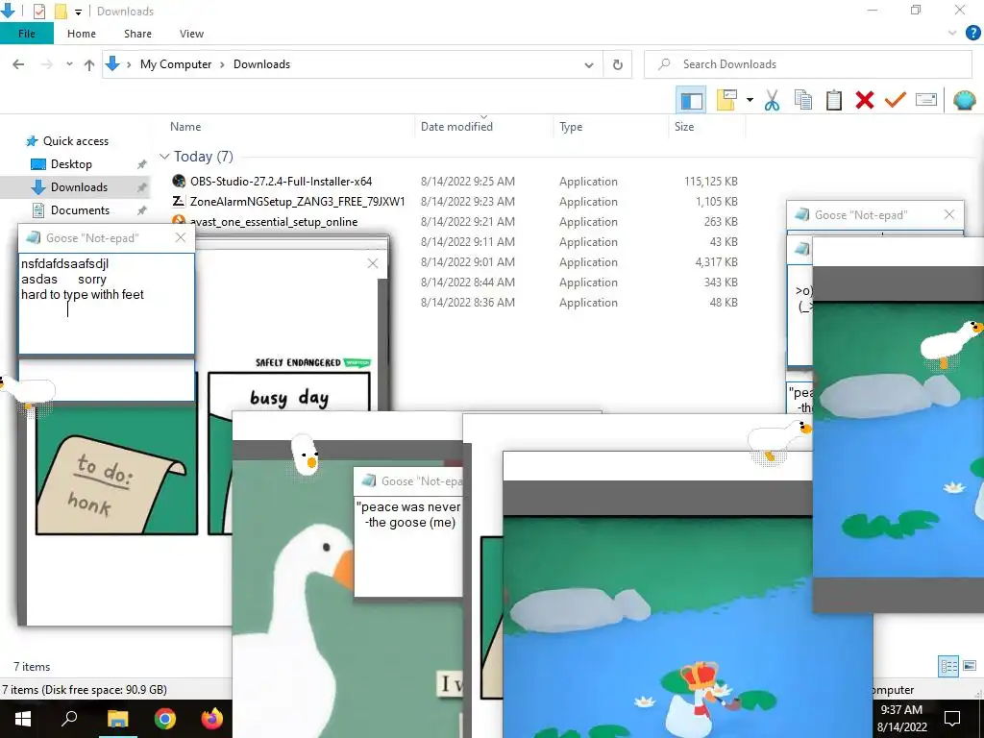Image resolution: width=984 pixels, height=738 pixels.
Task: Click the orange checkmark Rename icon
Action: (895, 100)
